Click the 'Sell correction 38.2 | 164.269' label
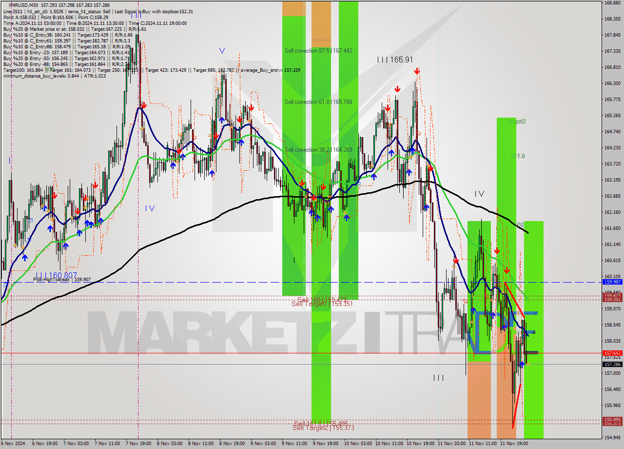 [x=318, y=150]
